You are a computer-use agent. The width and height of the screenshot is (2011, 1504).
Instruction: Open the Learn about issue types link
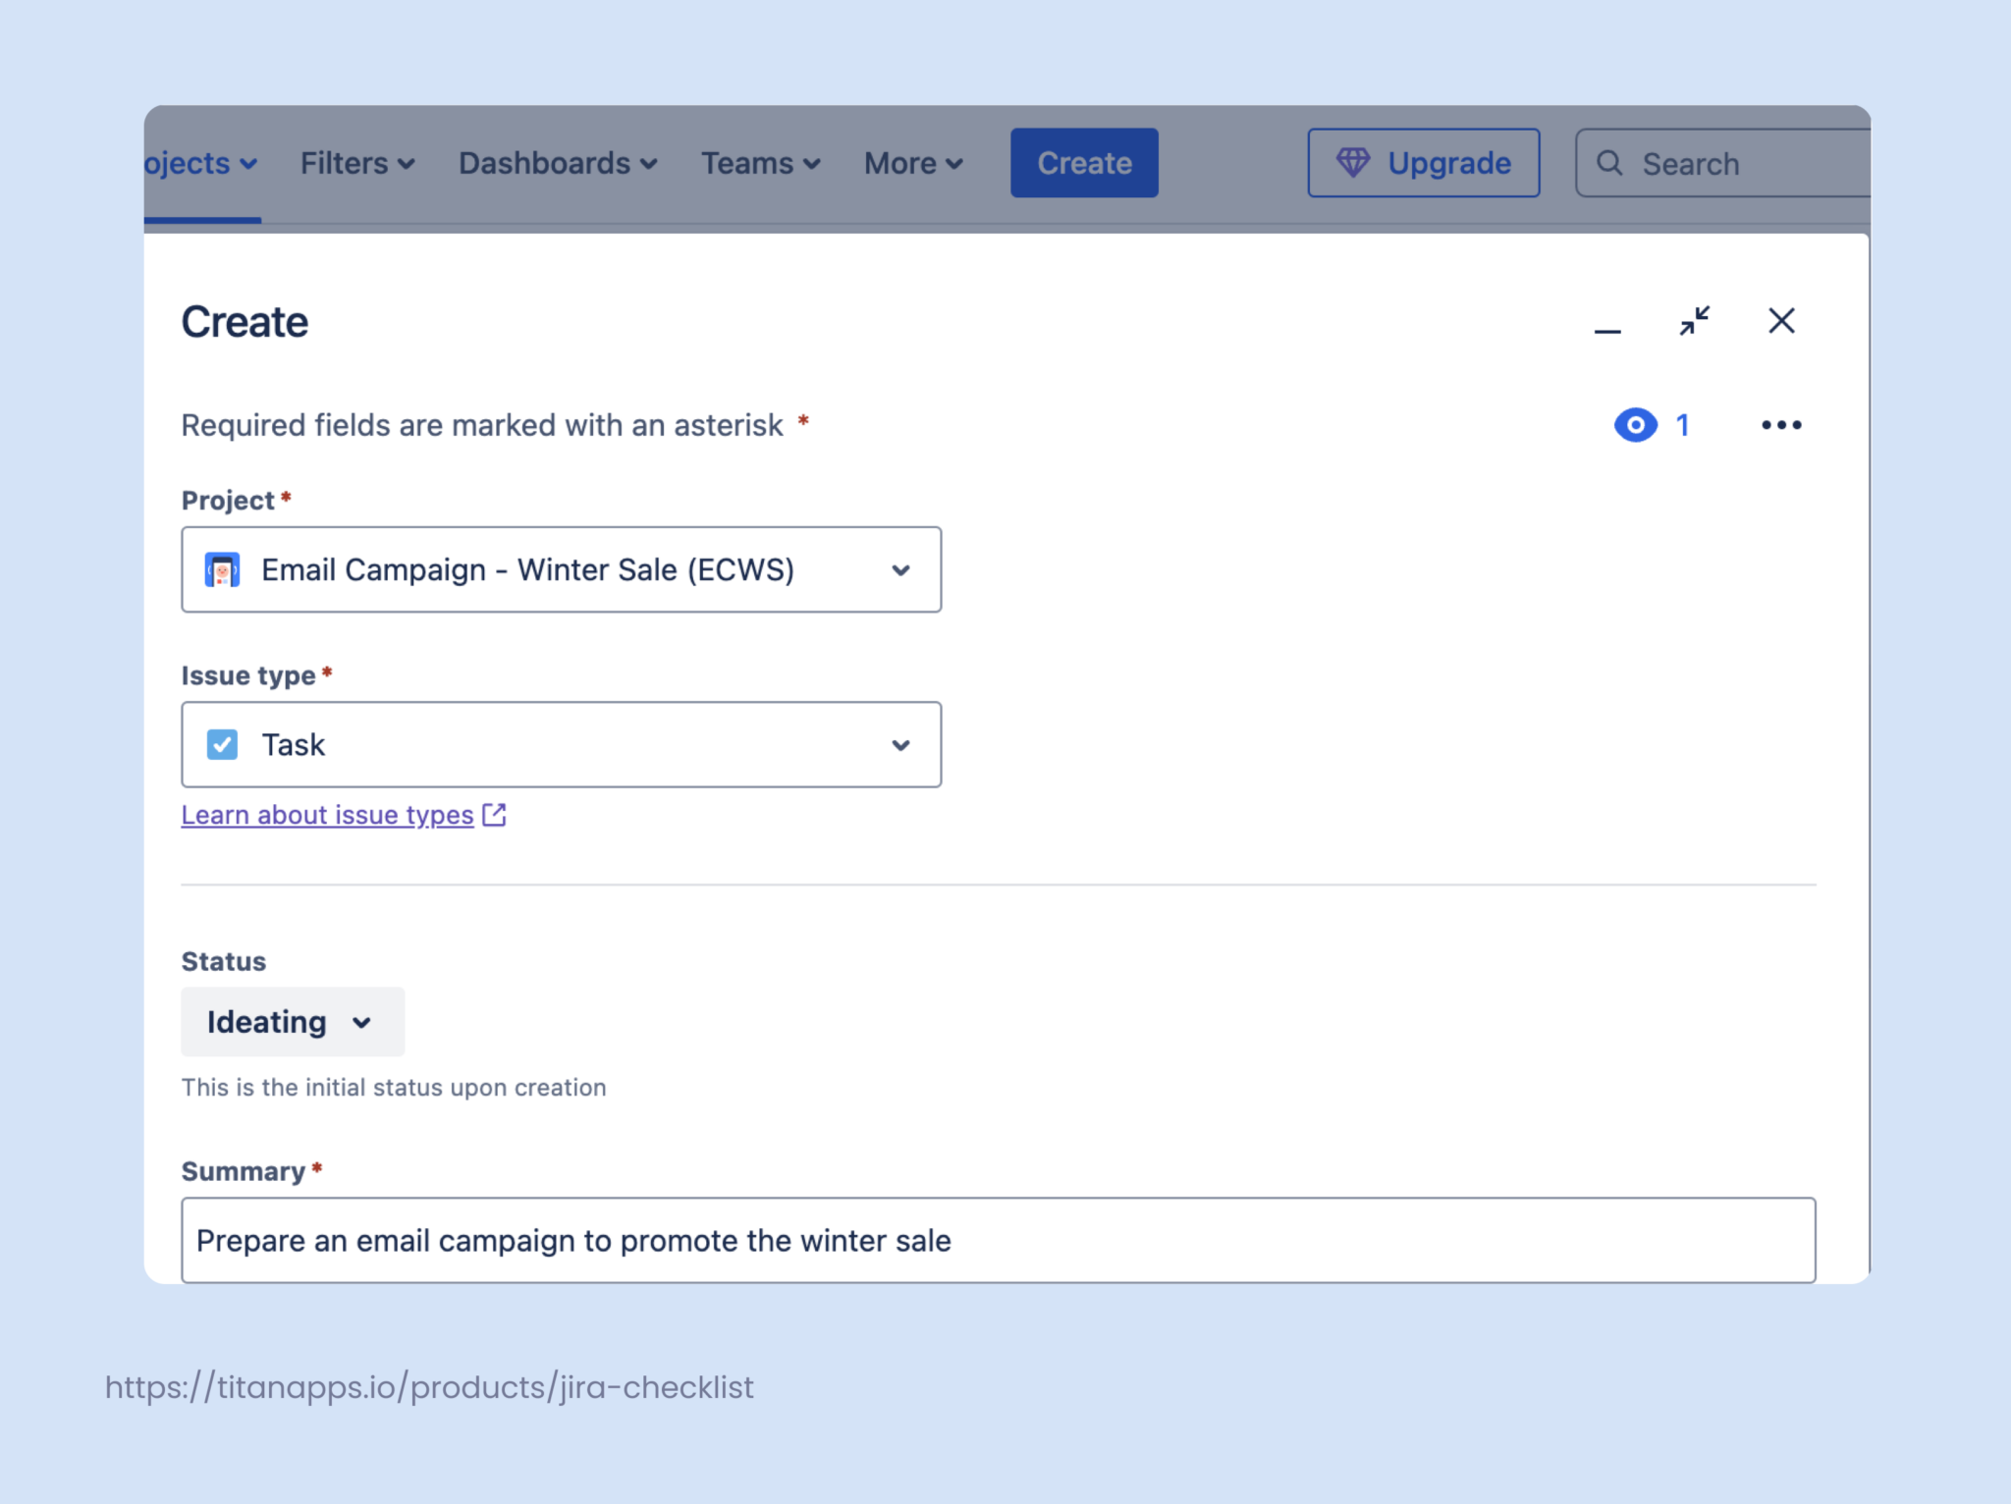324,814
